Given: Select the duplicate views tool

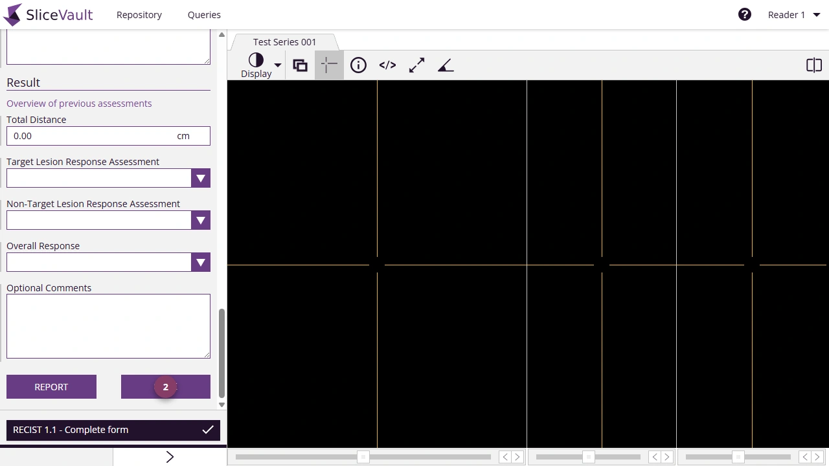Looking at the screenshot, I should (x=300, y=65).
